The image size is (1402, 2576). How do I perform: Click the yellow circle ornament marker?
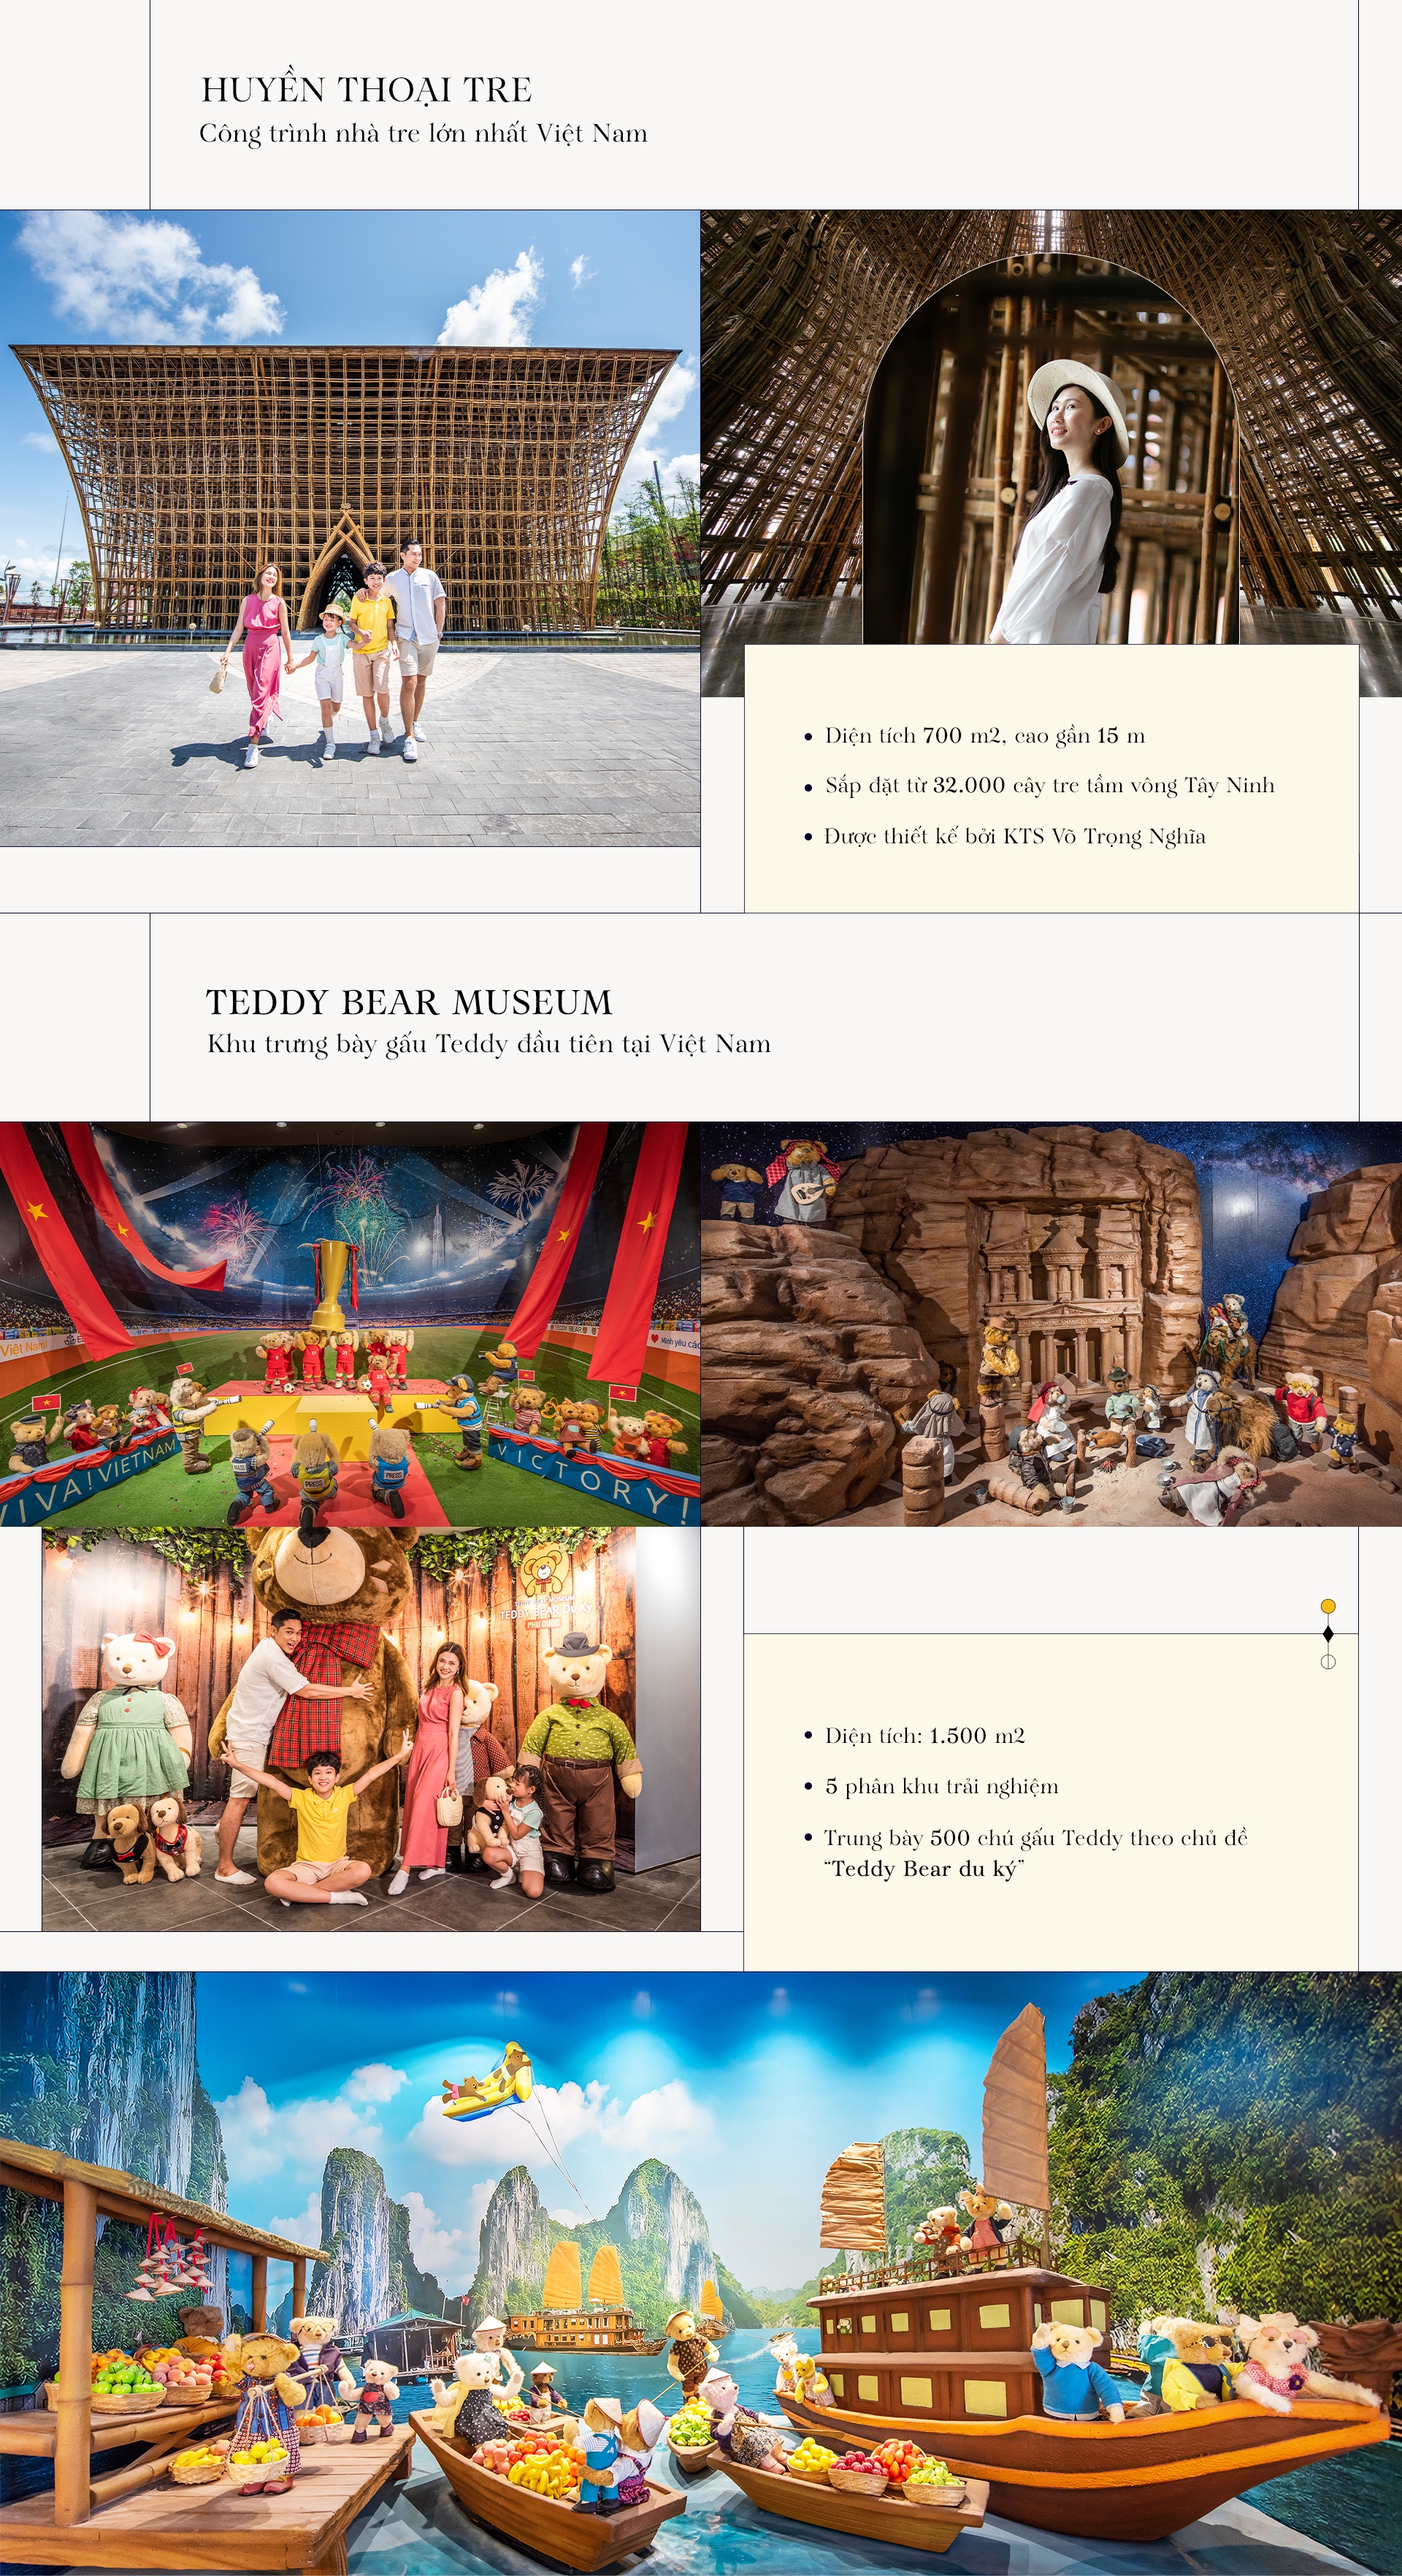click(1328, 1606)
